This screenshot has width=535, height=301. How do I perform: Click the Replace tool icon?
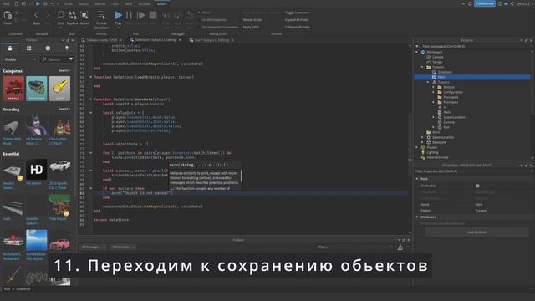click(x=73, y=15)
